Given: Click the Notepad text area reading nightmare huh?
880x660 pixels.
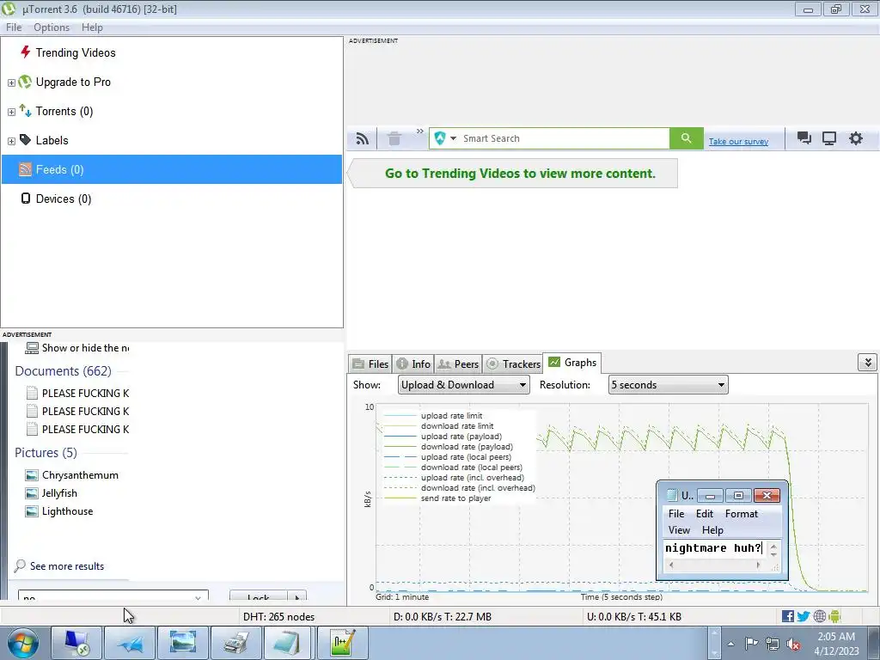Looking at the screenshot, I should 714,548.
